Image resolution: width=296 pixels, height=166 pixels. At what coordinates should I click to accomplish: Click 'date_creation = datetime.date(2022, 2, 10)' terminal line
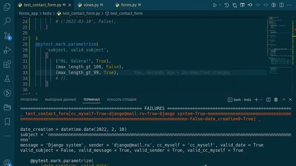[74, 129]
